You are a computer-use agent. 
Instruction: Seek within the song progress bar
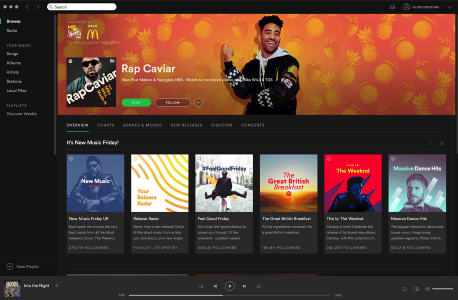(x=229, y=295)
